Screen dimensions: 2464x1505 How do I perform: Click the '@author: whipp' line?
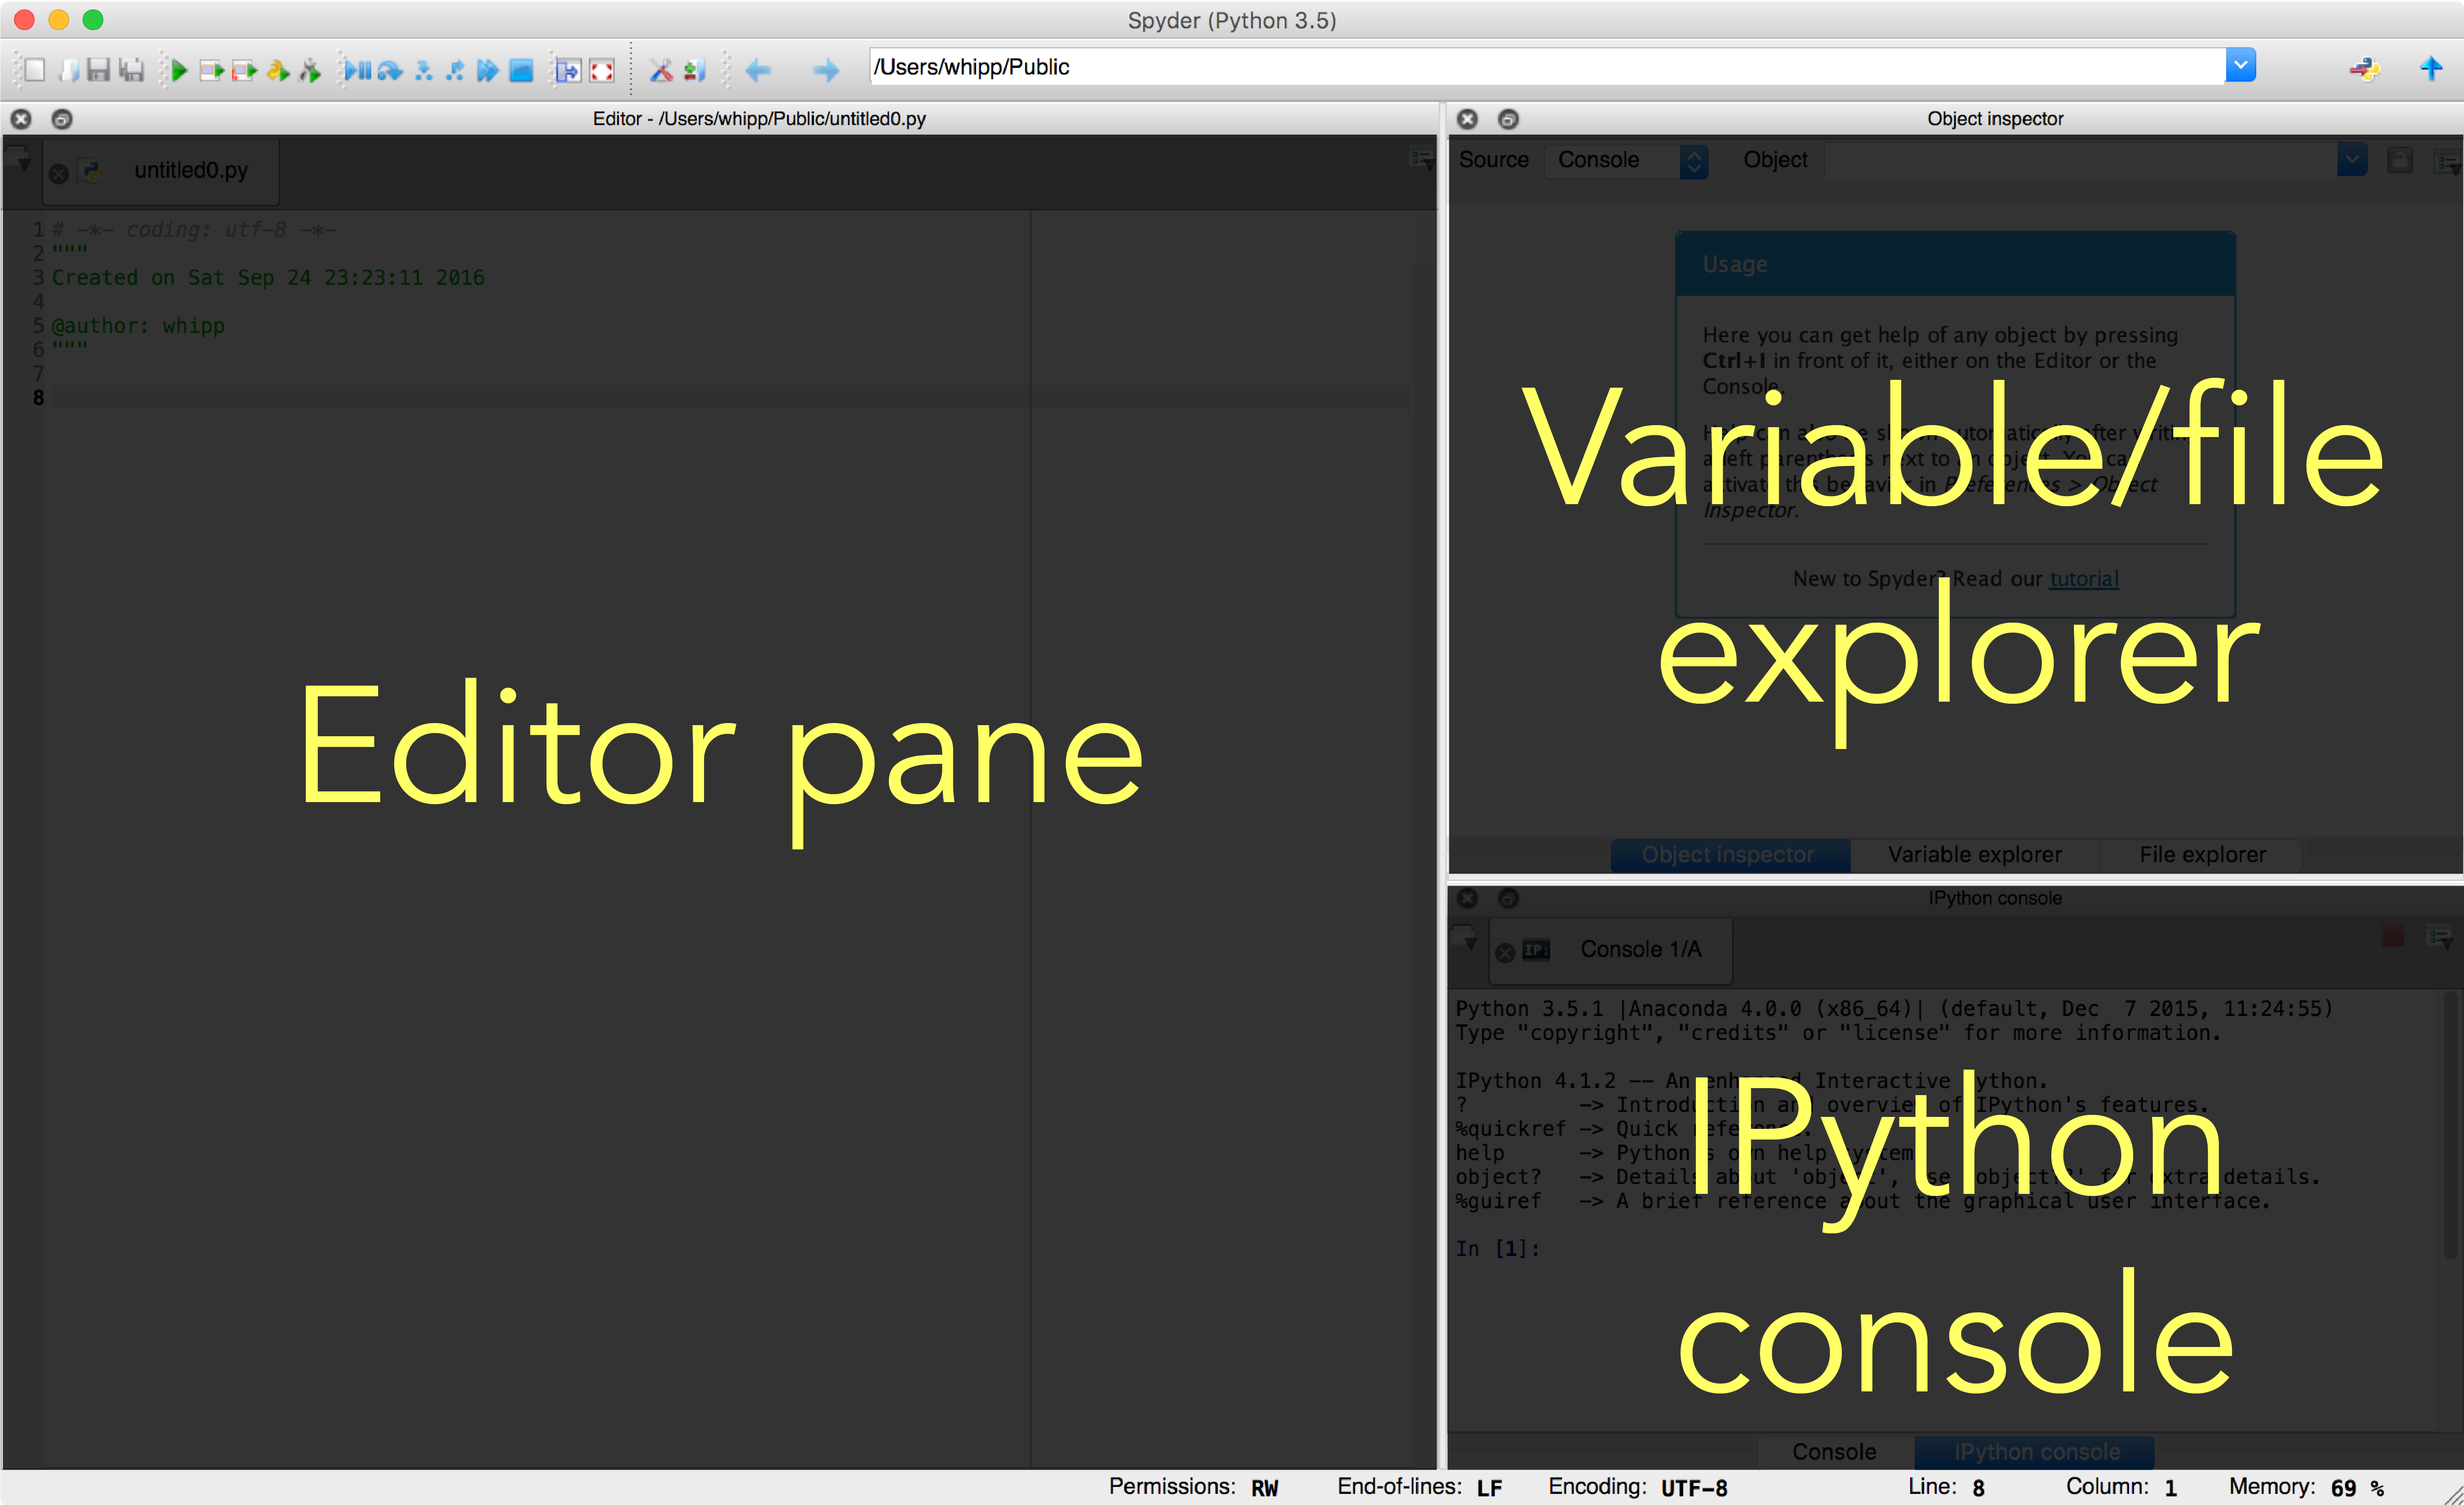point(138,326)
